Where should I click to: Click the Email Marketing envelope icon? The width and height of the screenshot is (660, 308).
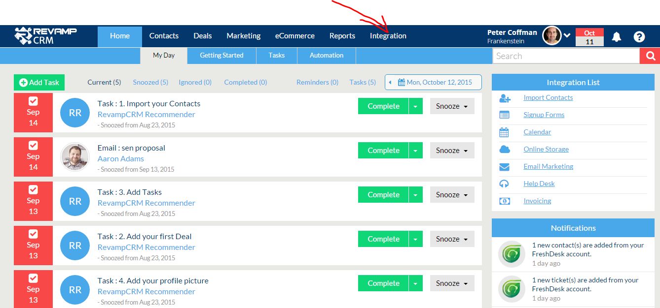point(504,167)
